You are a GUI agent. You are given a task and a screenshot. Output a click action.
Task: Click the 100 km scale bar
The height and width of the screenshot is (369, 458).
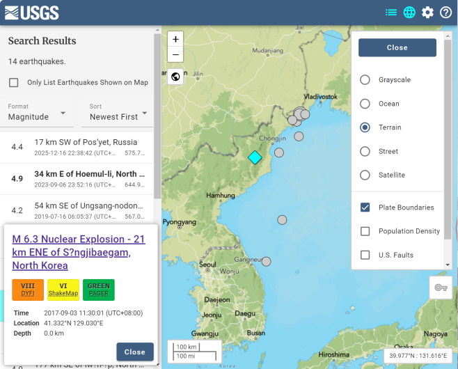[187, 347]
